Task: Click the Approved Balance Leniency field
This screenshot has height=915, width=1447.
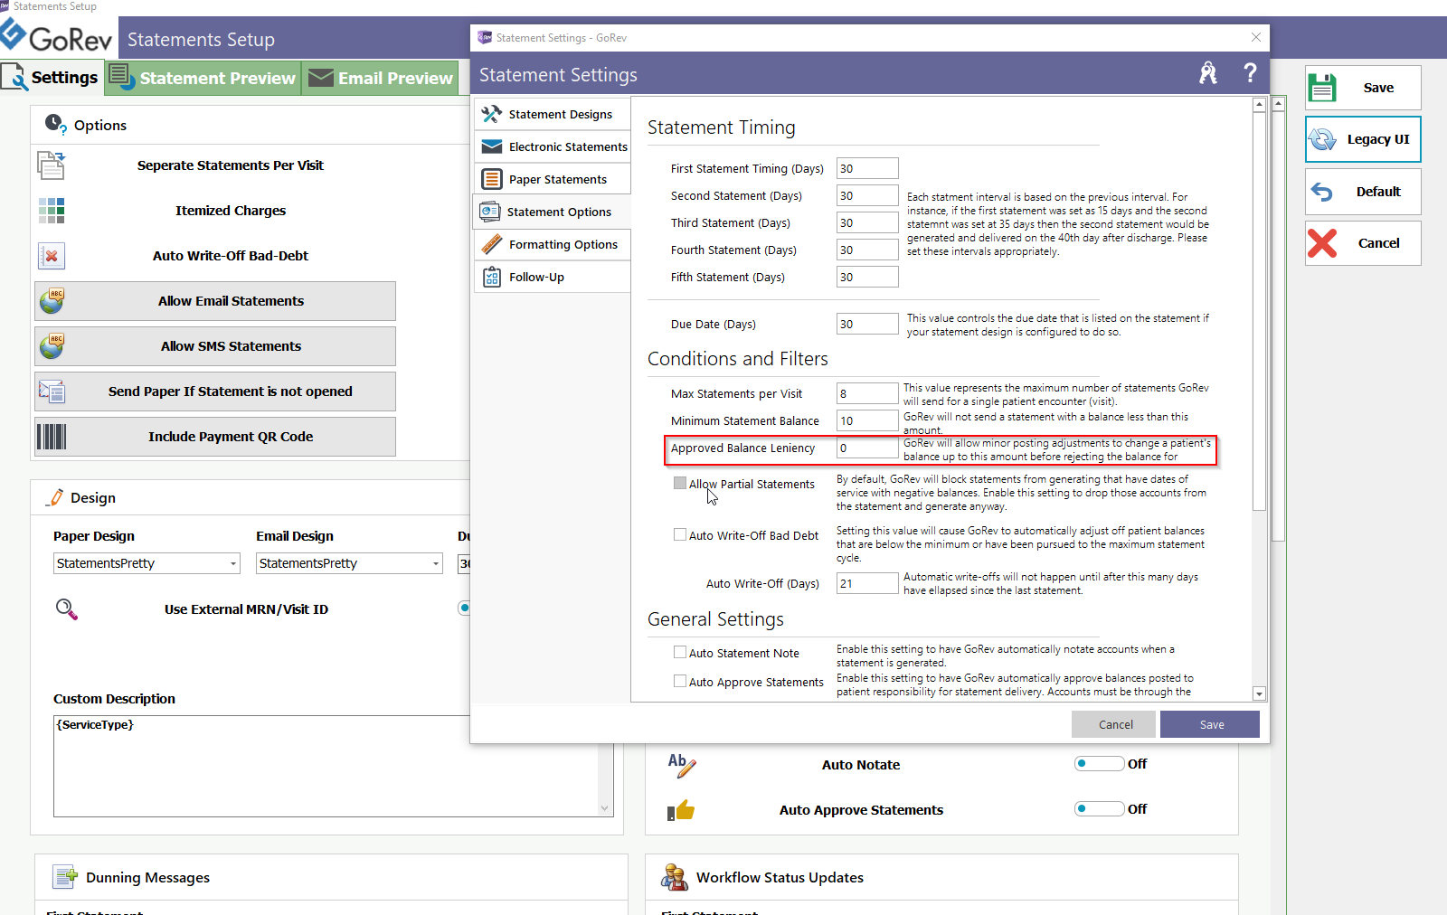Action: [x=867, y=448]
